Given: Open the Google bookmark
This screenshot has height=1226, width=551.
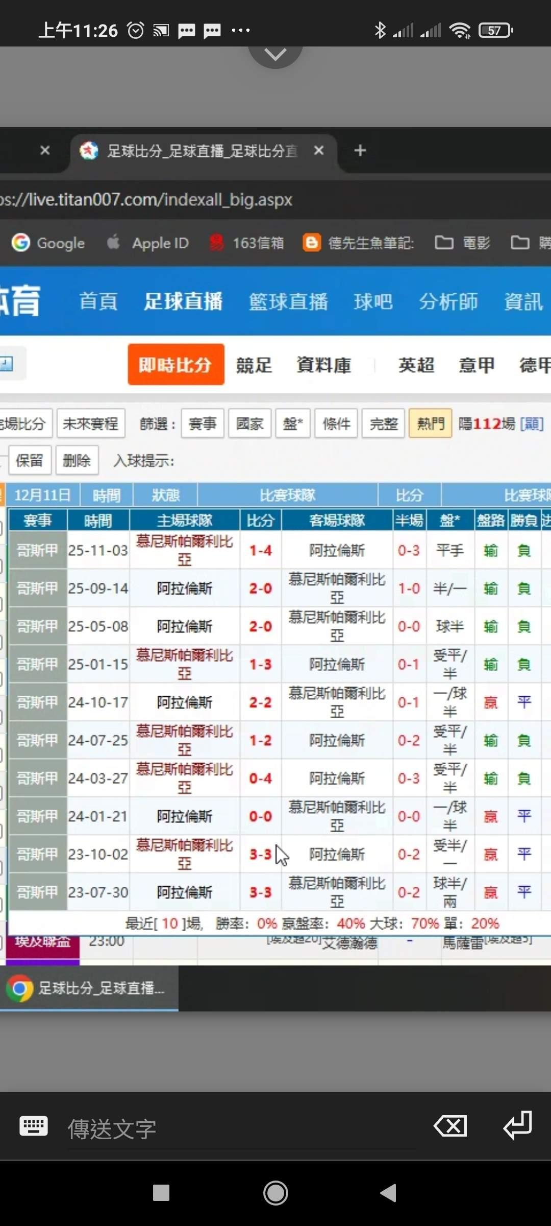Looking at the screenshot, I should (x=49, y=243).
